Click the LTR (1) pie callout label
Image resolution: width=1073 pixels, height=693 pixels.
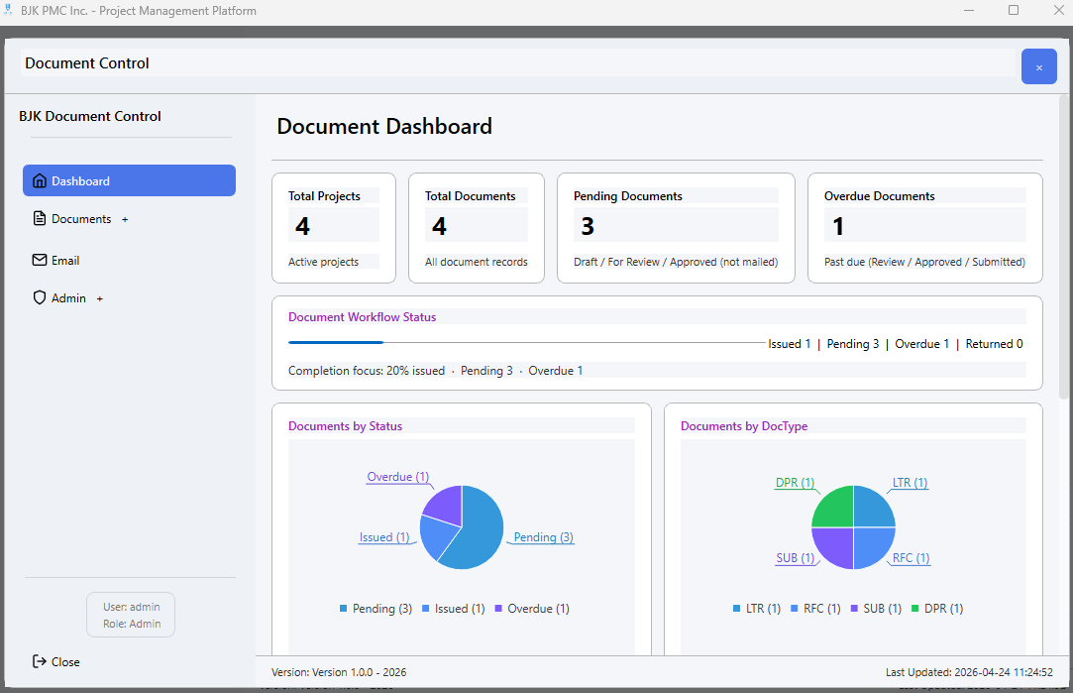pos(910,483)
